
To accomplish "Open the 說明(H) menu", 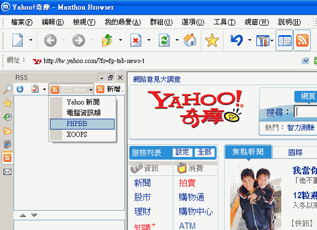I will point(289,22).
